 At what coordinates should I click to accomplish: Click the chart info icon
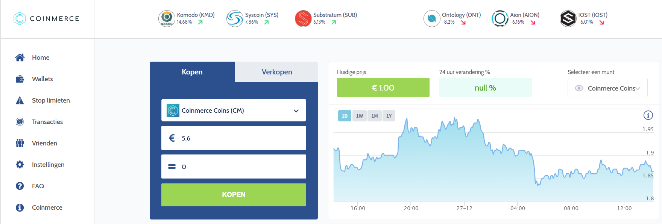[x=648, y=115]
